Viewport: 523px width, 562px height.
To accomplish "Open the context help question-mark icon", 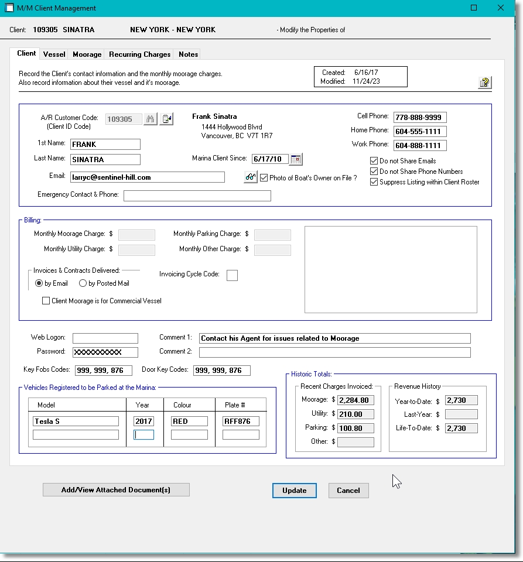I will pos(484,83).
